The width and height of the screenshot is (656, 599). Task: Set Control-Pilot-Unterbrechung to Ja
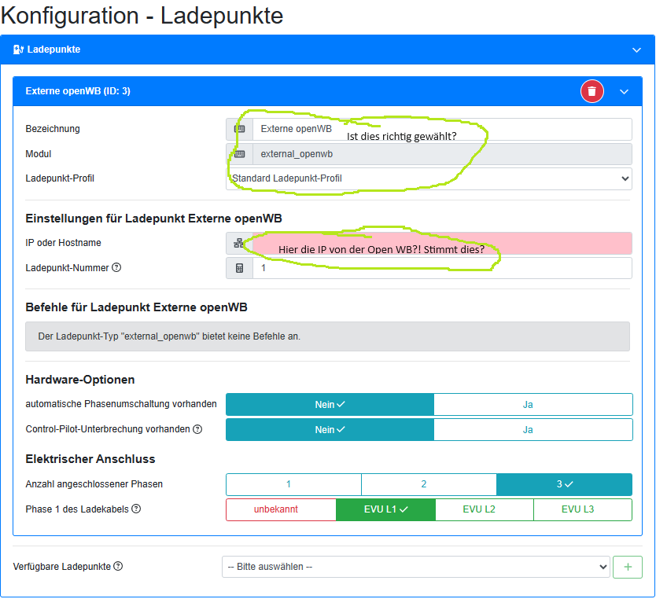point(533,429)
